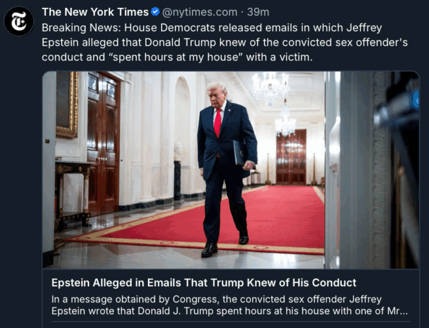Click the second line starting with Epstein alleged
This screenshot has width=429, height=328.
coord(224,42)
